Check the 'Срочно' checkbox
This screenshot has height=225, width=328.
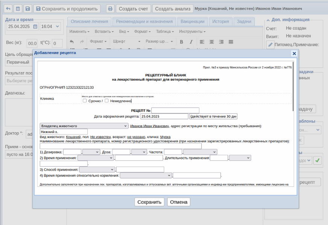coord(85,101)
